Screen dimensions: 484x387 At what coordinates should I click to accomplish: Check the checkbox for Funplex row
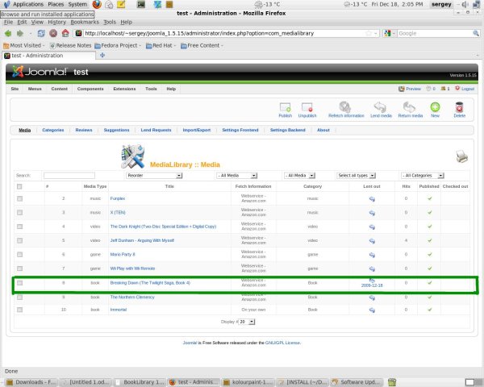tap(19, 198)
